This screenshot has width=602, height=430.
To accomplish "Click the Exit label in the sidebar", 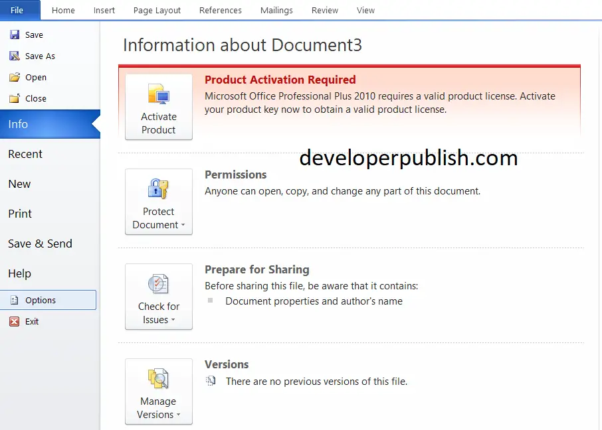I will [32, 321].
